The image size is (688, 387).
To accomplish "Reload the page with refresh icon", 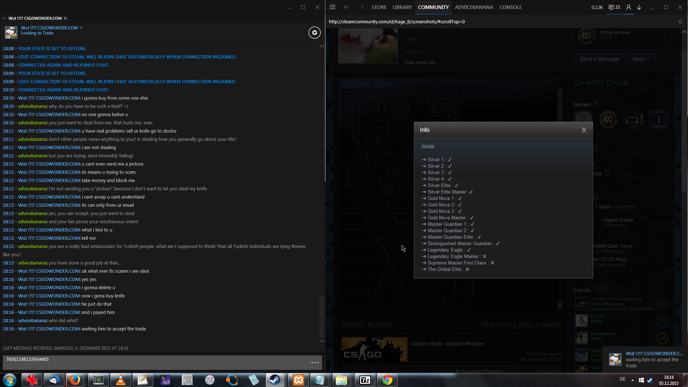I will [680, 21].
